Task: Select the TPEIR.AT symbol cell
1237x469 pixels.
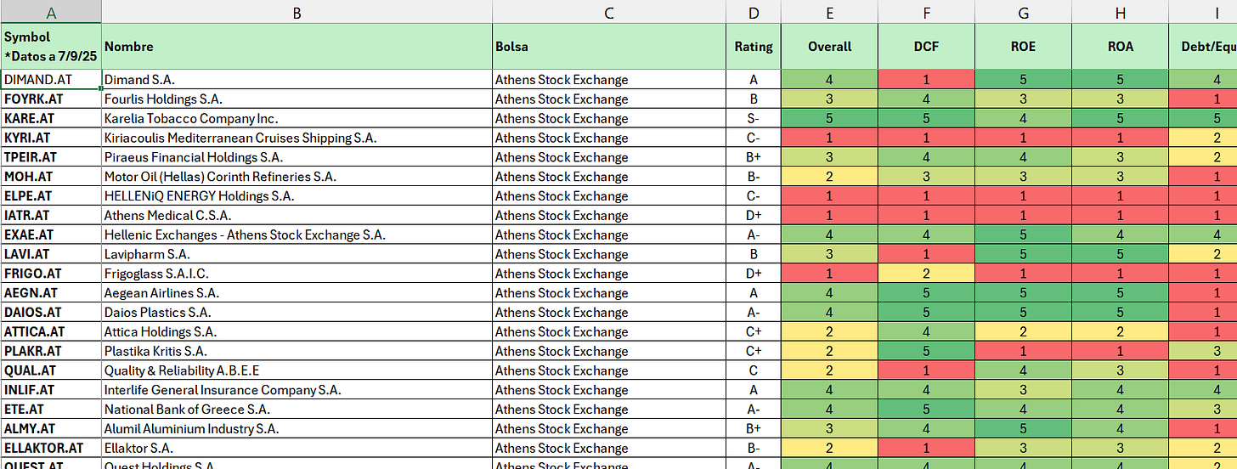Action: [x=51, y=157]
